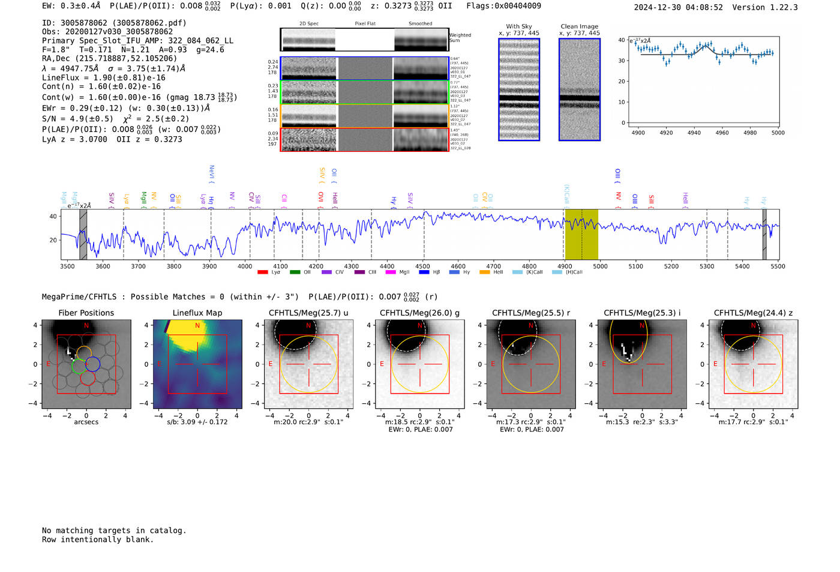View the CFHTLS/Meg(24.4) z band stamp
Image resolution: width=840 pixels, height=572 pixels.
point(754,364)
